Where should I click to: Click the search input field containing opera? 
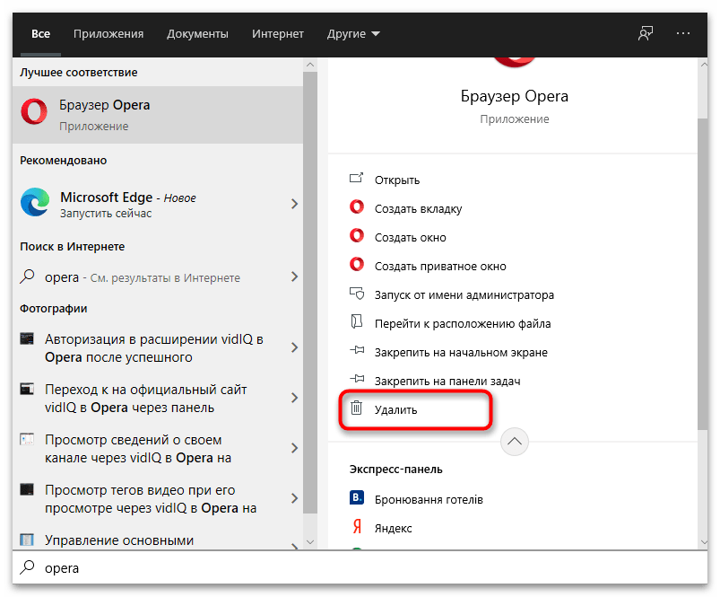(359, 568)
